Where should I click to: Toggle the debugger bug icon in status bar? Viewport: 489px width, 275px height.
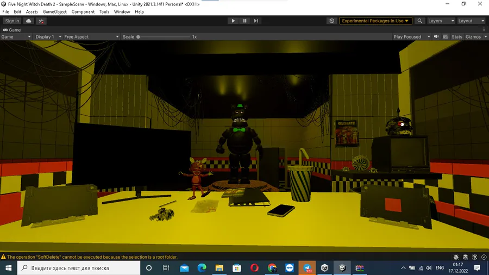point(456,257)
